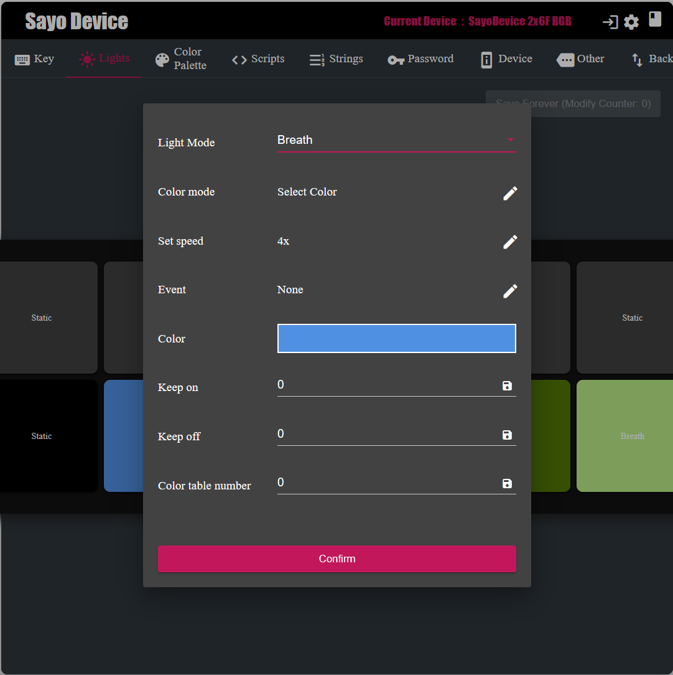Image resolution: width=673 pixels, height=675 pixels.
Task: Save the Keep on value
Action: (x=507, y=385)
